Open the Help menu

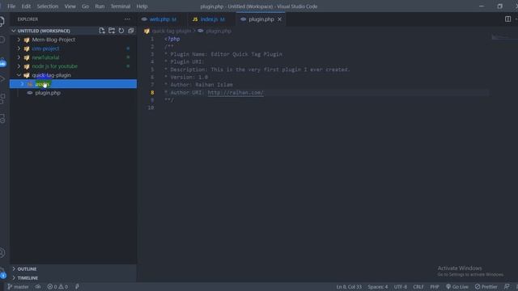tap(142, 6)
